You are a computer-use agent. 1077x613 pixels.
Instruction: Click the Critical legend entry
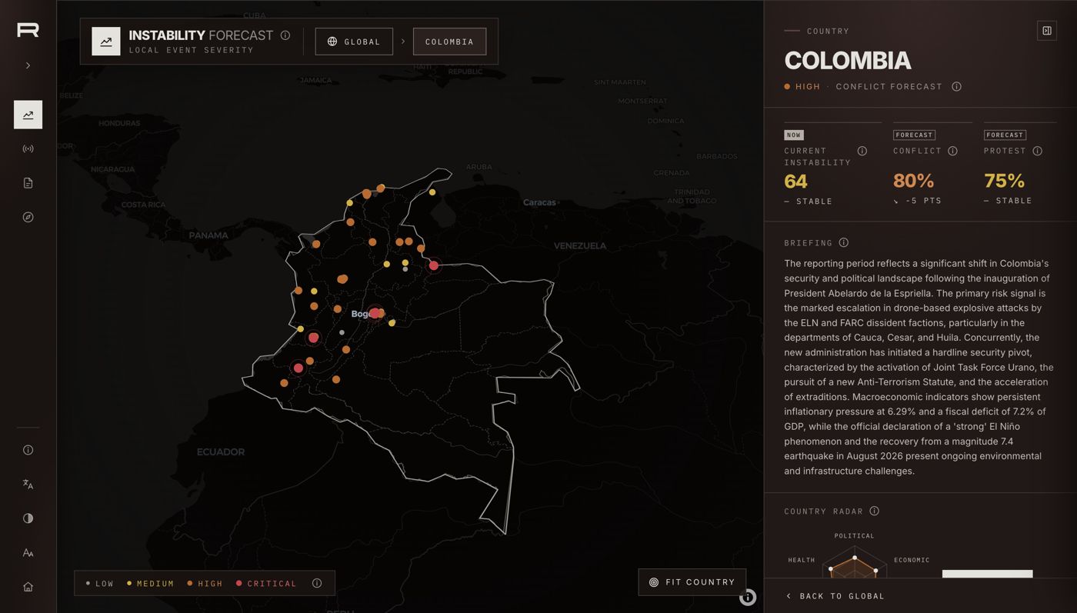point(266,584)
